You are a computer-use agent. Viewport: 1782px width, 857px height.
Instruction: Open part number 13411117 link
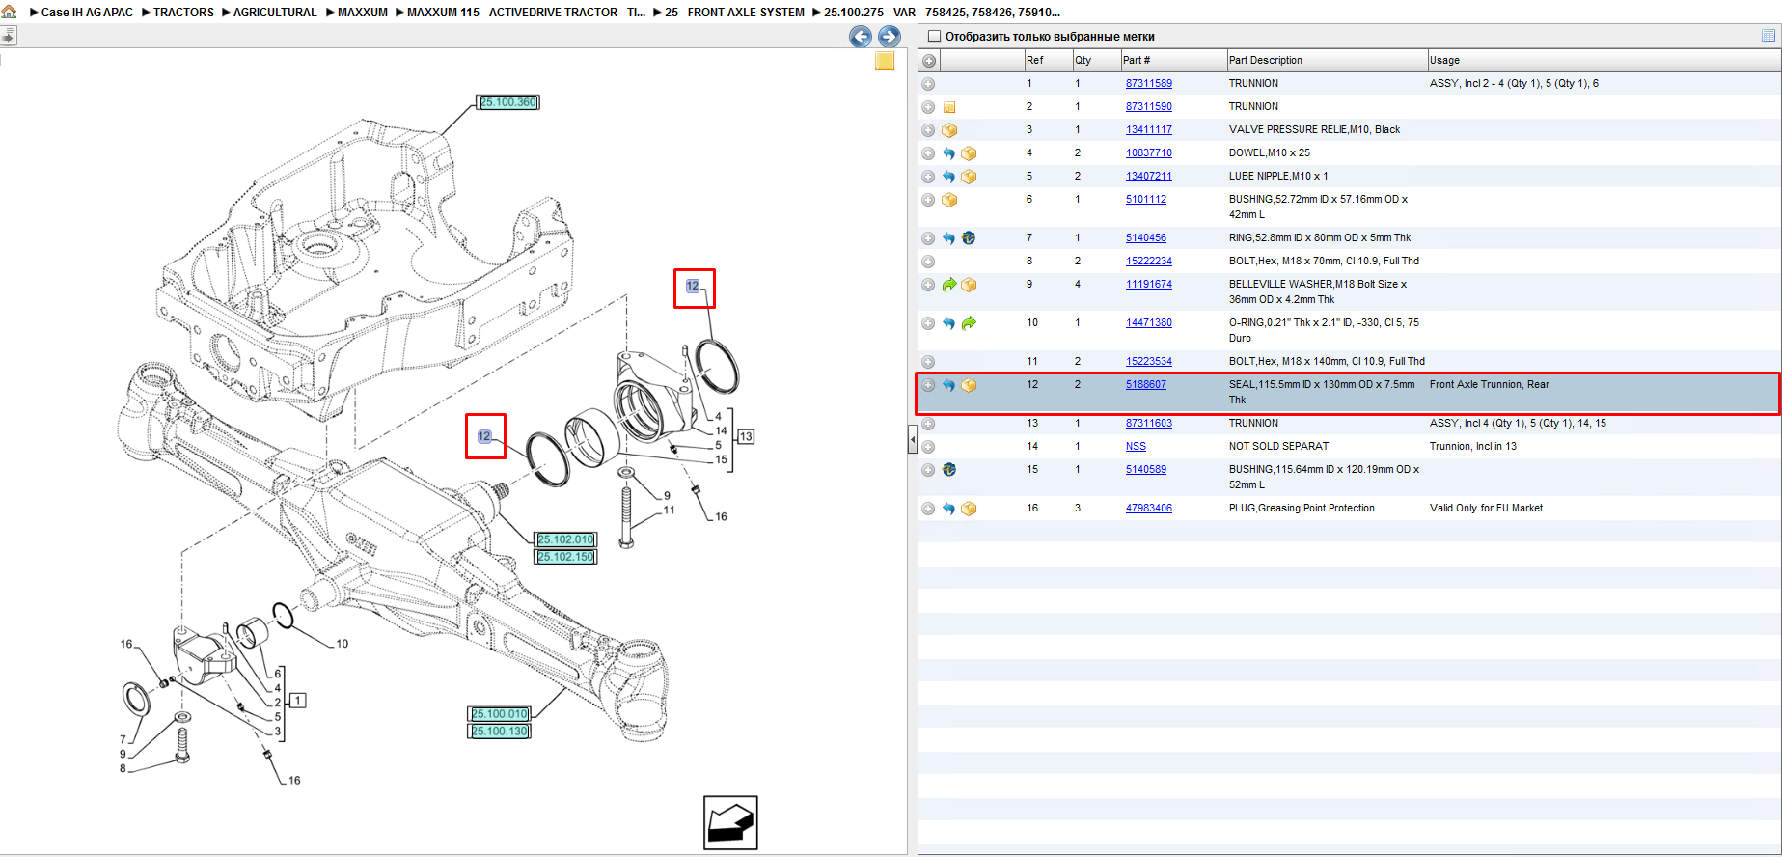pos(1148,130)
